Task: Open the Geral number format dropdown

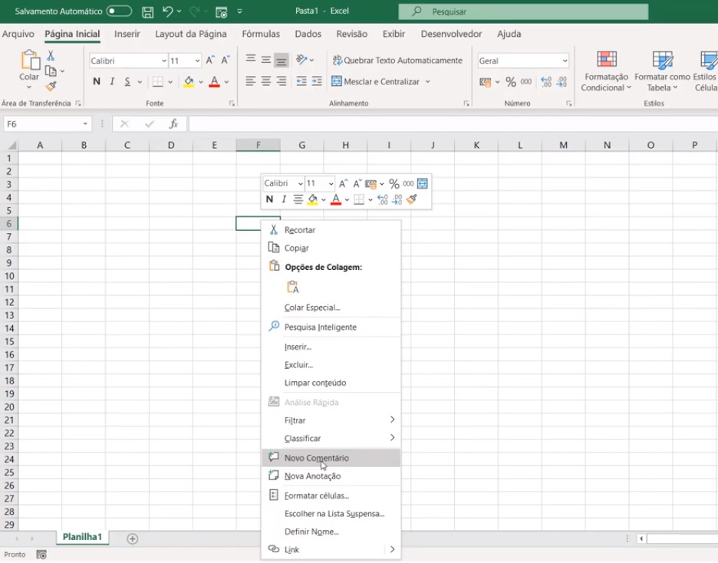Action: [565, 61]
